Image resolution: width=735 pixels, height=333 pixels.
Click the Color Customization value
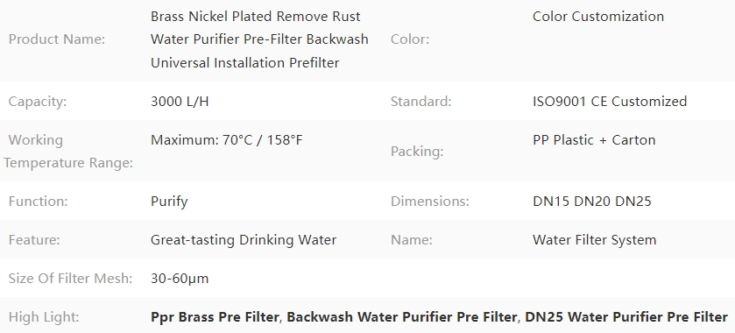click(598, 17)
